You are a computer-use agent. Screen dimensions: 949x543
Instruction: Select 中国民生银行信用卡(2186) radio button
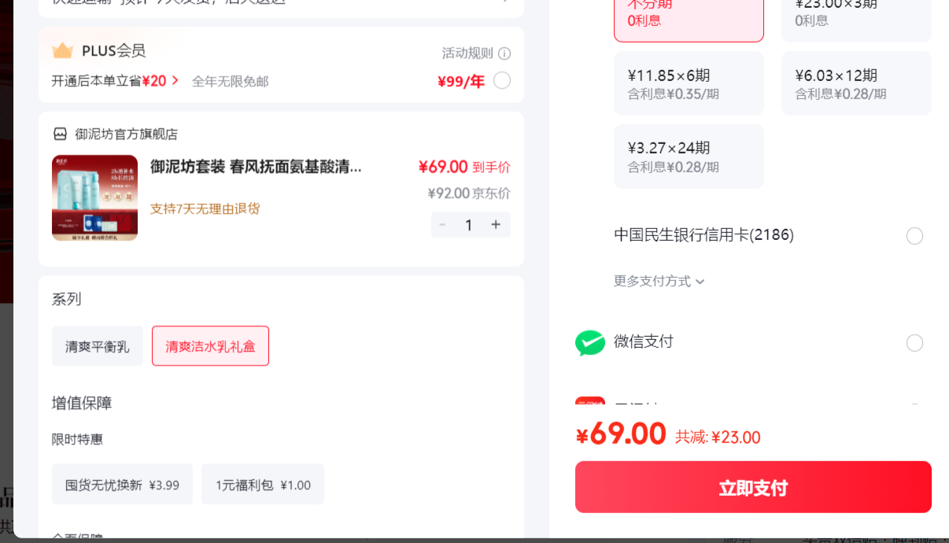point(914,236)
